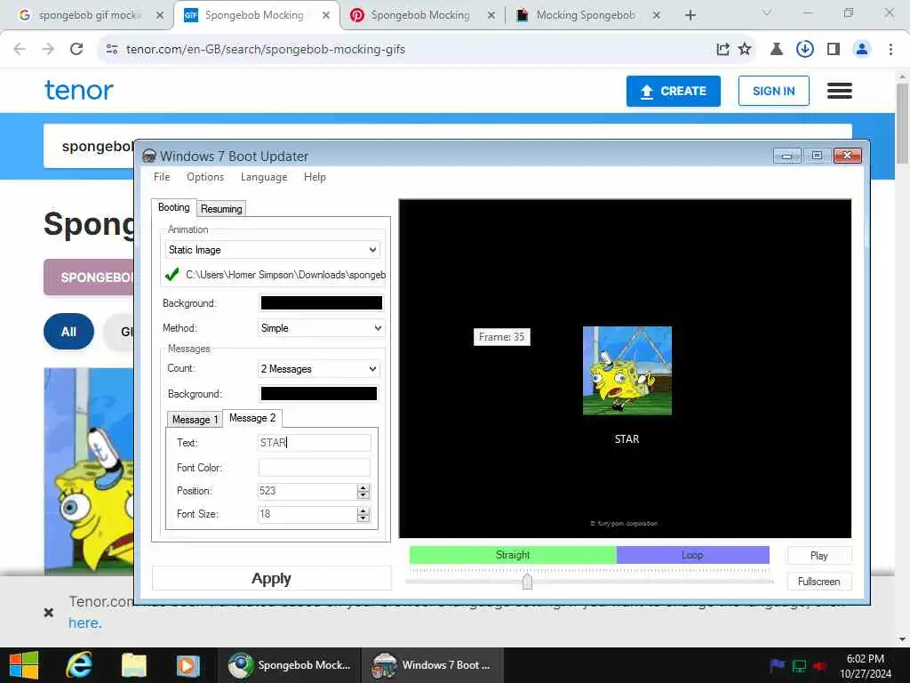Image resolution: width=910 pixels, height=683 pixels.
Task: Click the CREATE button on tenor
Action: pos(674,92)
